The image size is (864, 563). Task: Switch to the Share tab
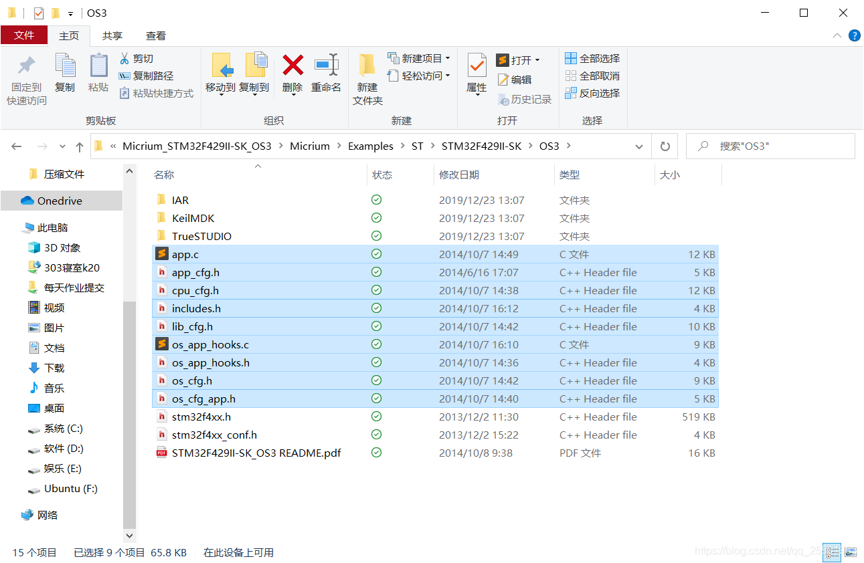[x=112, y=35]
